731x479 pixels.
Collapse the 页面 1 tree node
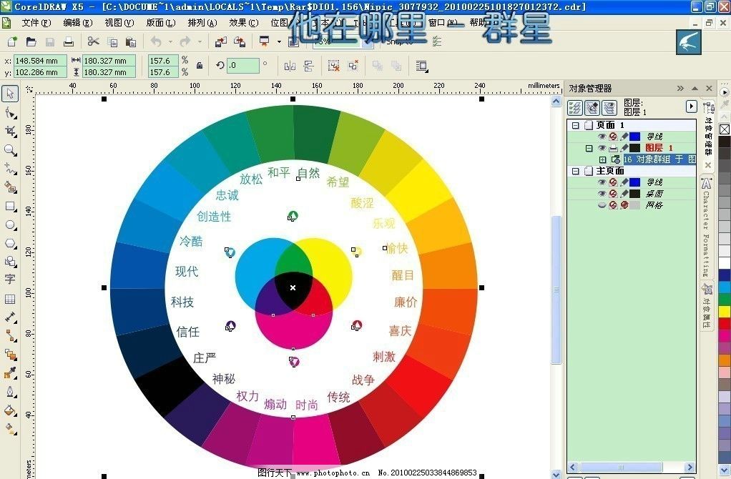[575, 125]
